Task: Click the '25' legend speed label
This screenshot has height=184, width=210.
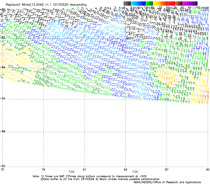Action: point(160,7)
